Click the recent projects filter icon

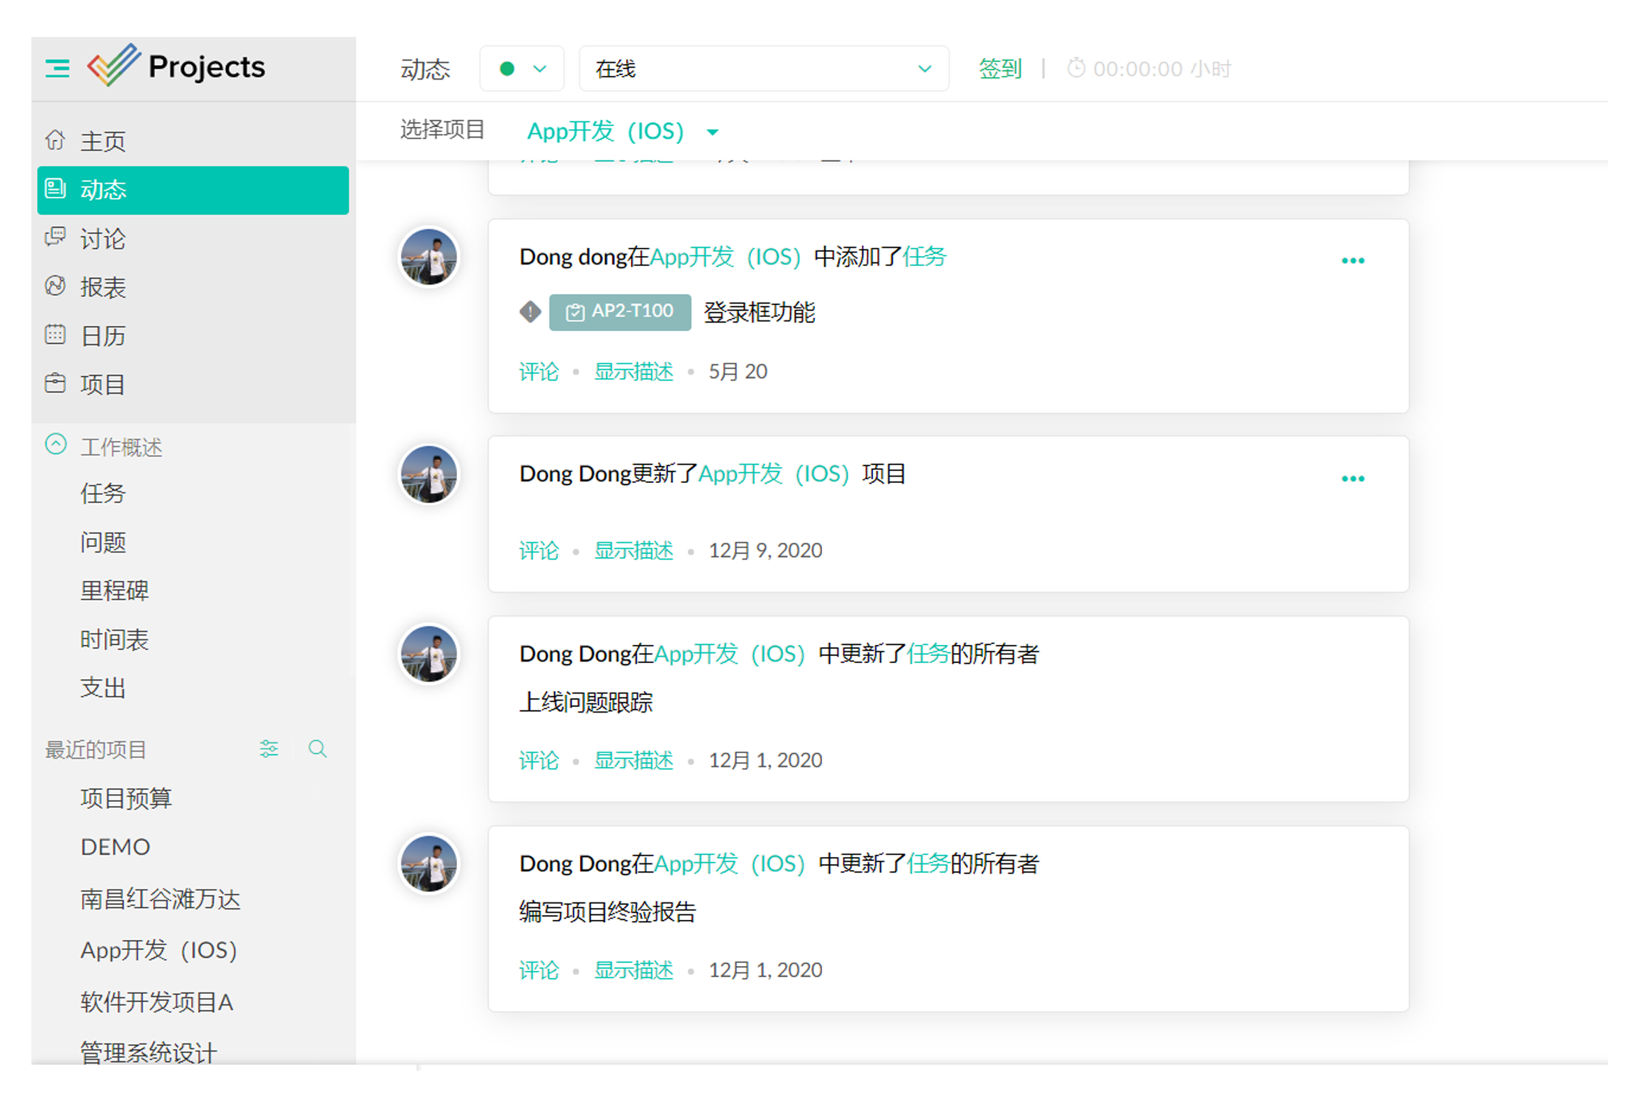[269, 748]
